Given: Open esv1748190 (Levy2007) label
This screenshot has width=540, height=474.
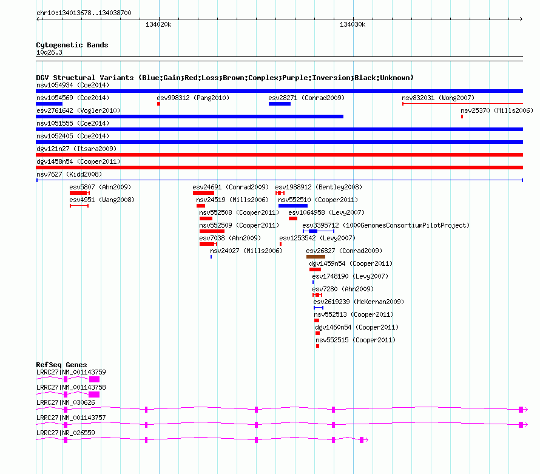Looking at the screenshot, I should coord(350,276).
